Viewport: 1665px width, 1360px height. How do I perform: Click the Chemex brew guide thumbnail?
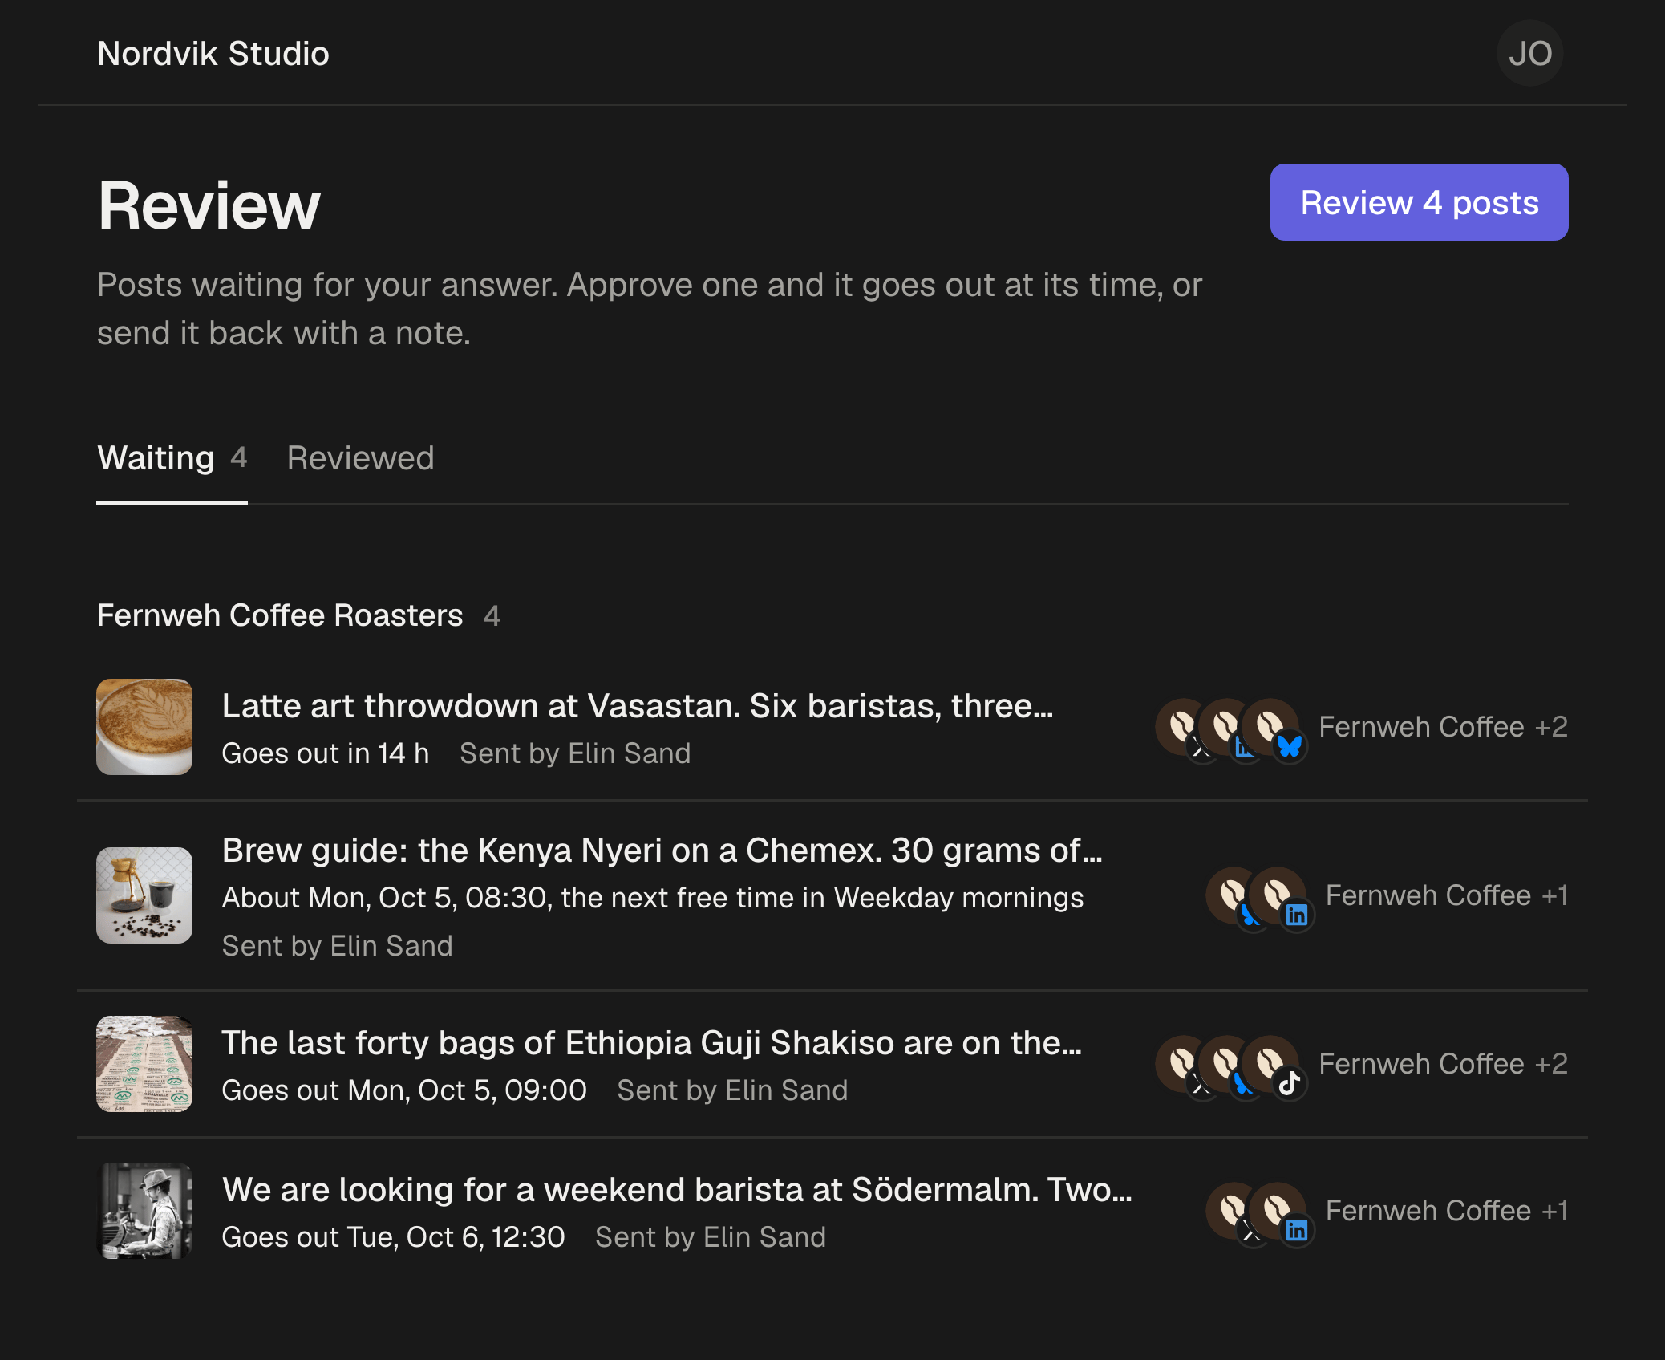144,895
